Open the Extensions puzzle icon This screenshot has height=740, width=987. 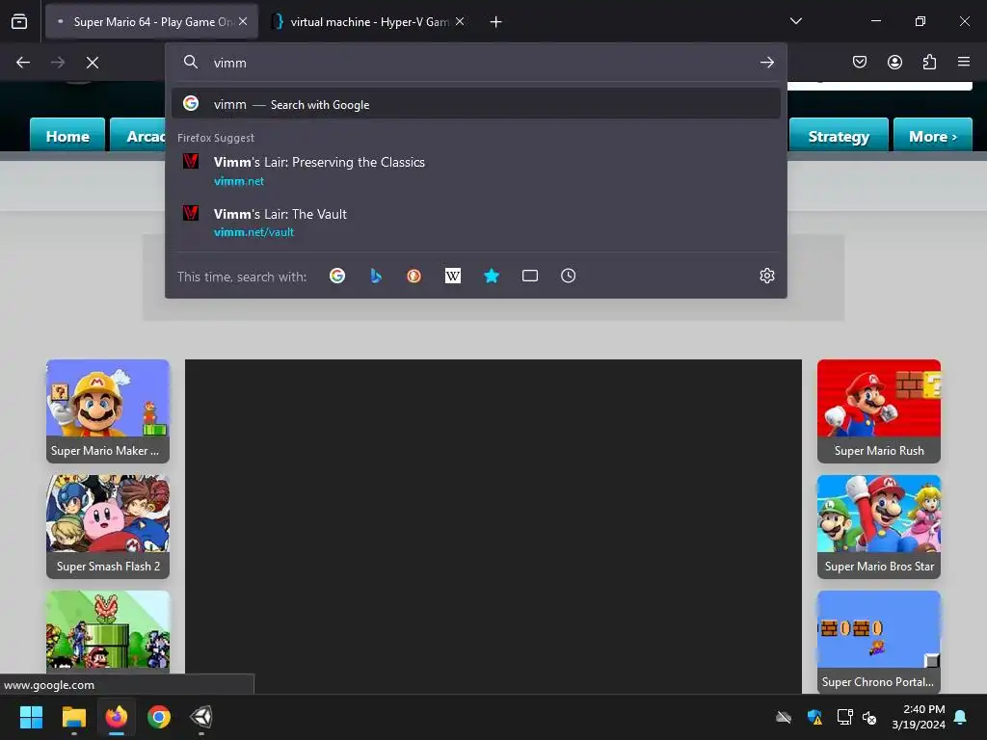coord(929,62)
